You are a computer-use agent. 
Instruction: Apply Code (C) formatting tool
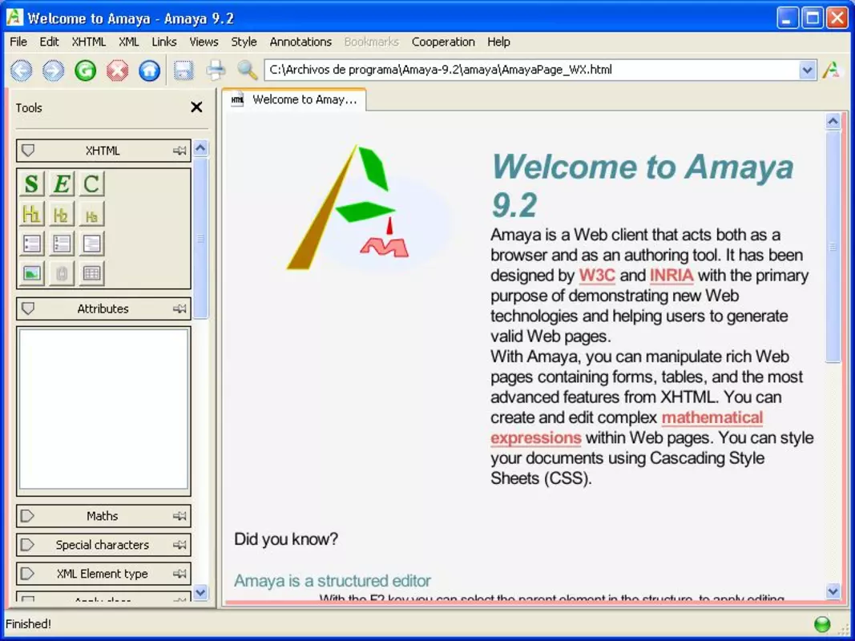point(91,183)
